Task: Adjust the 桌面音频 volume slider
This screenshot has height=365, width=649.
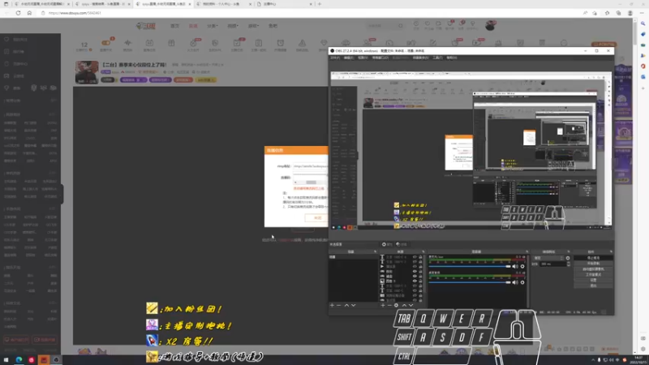Action: coord(470,282)
